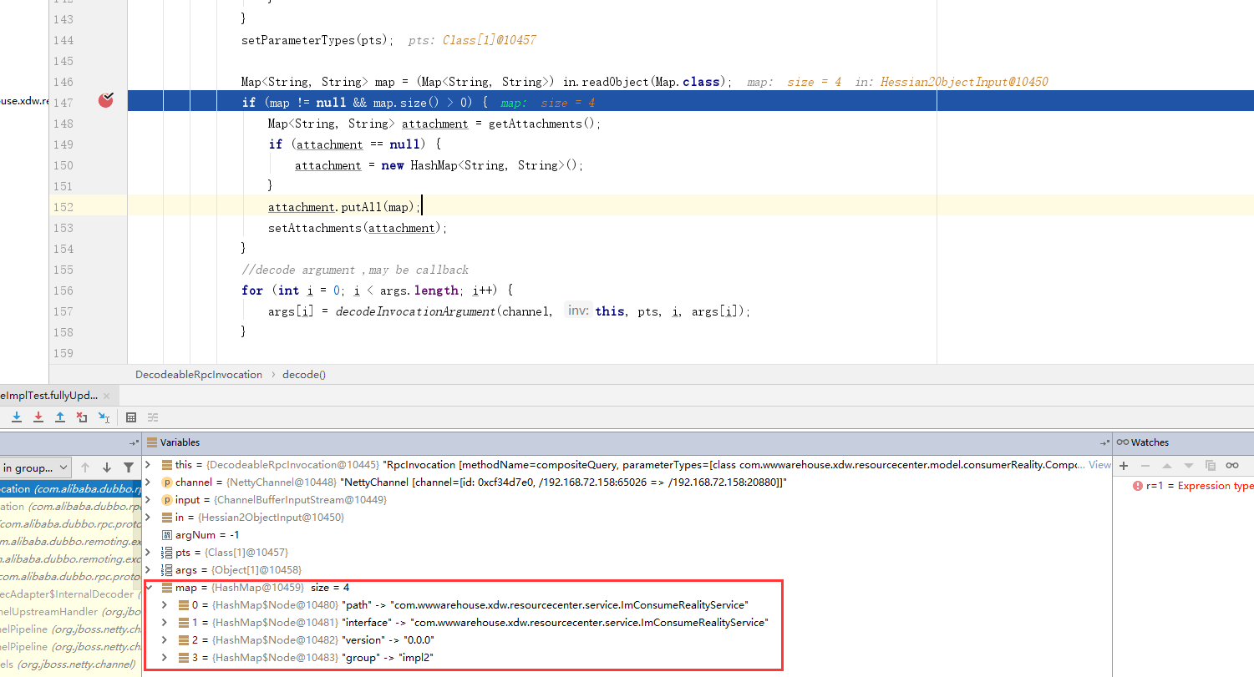
Task: Click the Force Step Into icon
Action: [x=38, y=417]
